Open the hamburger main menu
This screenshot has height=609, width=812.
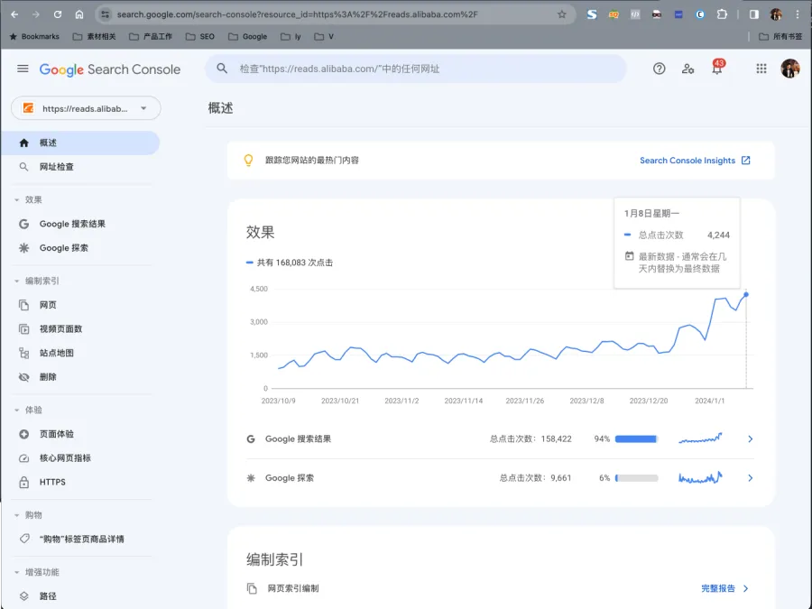pyautogui.click(x=23, y=69)
